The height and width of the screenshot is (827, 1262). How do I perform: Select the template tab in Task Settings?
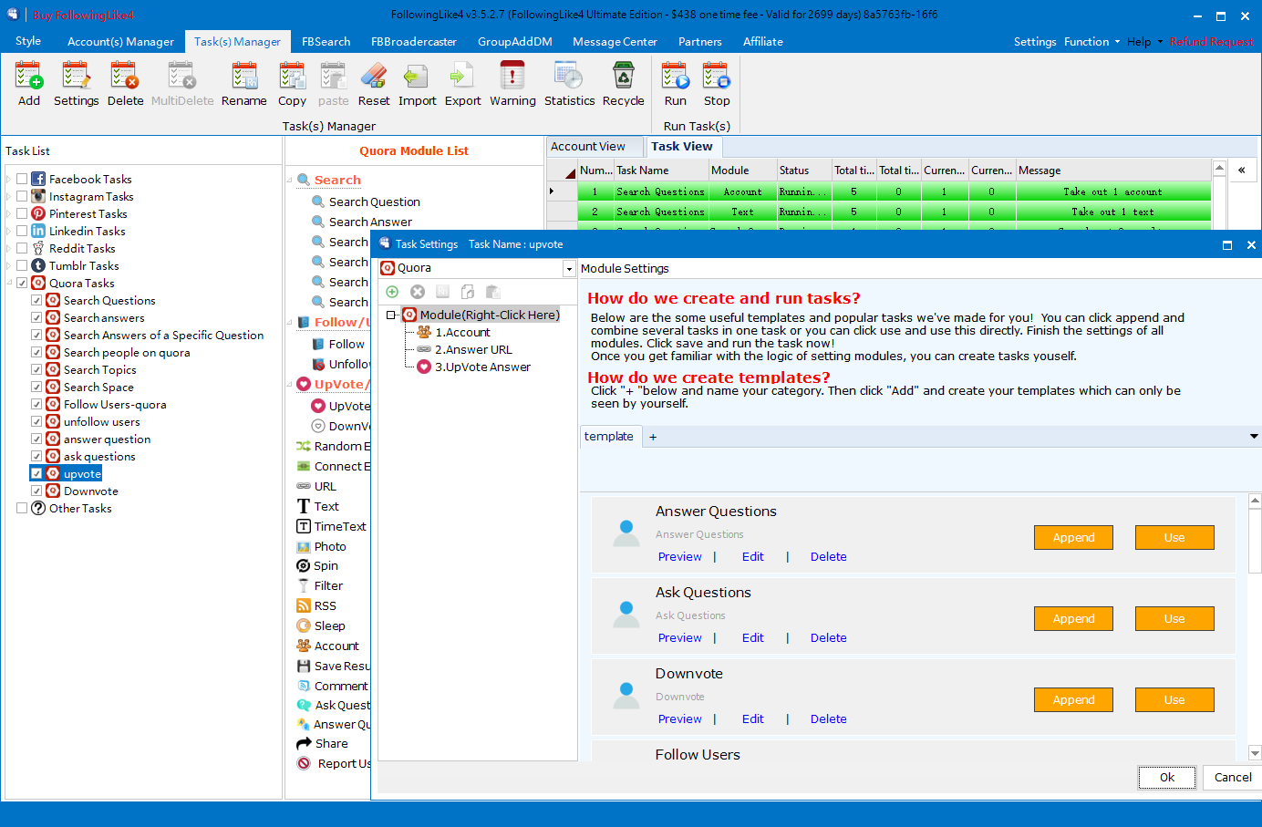pyautogui.click(x=609, y=437)
